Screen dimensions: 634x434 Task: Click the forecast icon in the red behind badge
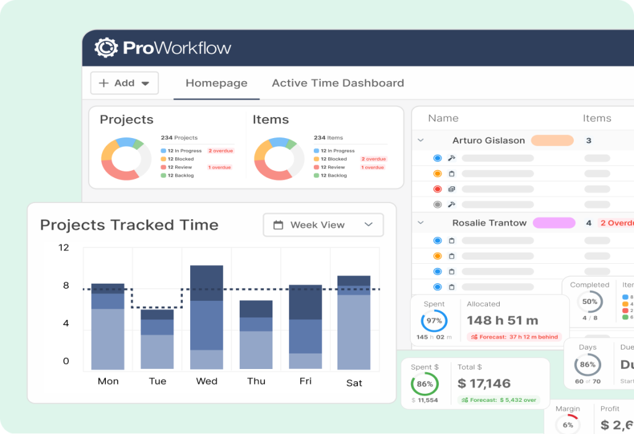[x=474, y=337]
